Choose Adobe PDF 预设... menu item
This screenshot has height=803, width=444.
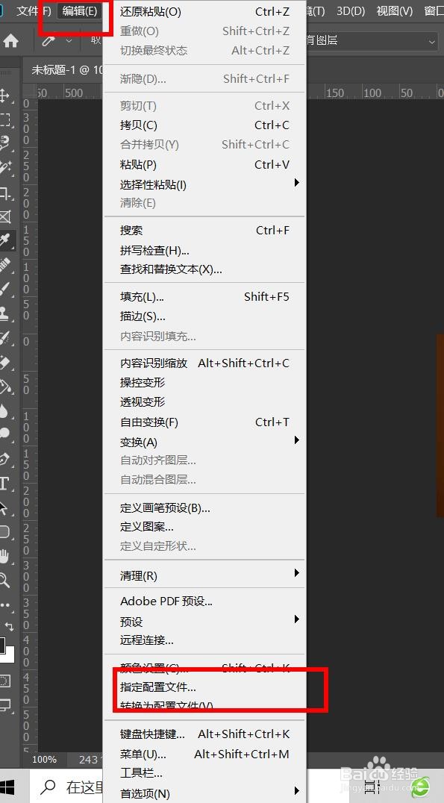coord(205,602)
